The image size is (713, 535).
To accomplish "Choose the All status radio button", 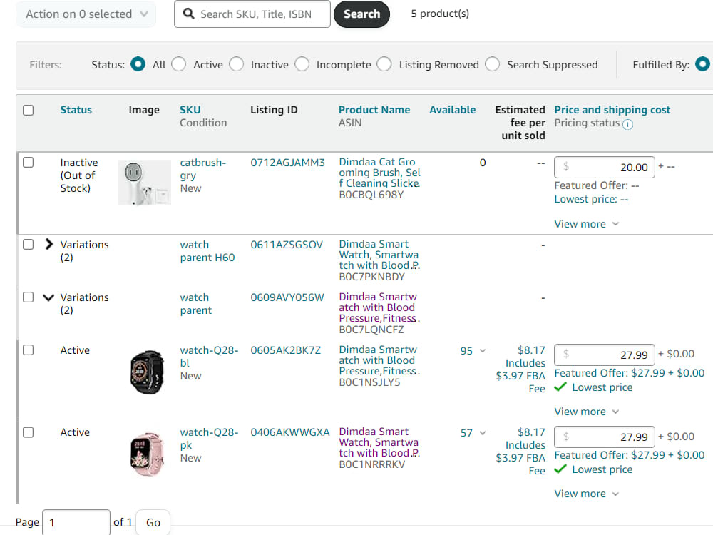I will (x=138, y=64).
